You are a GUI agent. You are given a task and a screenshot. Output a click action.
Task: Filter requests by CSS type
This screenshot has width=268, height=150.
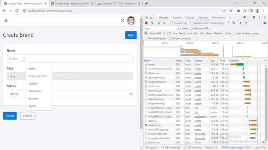169,33
